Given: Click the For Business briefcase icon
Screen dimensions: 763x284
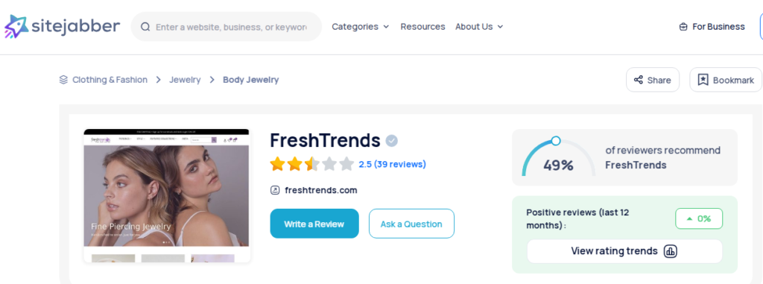Looking at the screenshot, I should pyautogui.click(x=683, y=27).
